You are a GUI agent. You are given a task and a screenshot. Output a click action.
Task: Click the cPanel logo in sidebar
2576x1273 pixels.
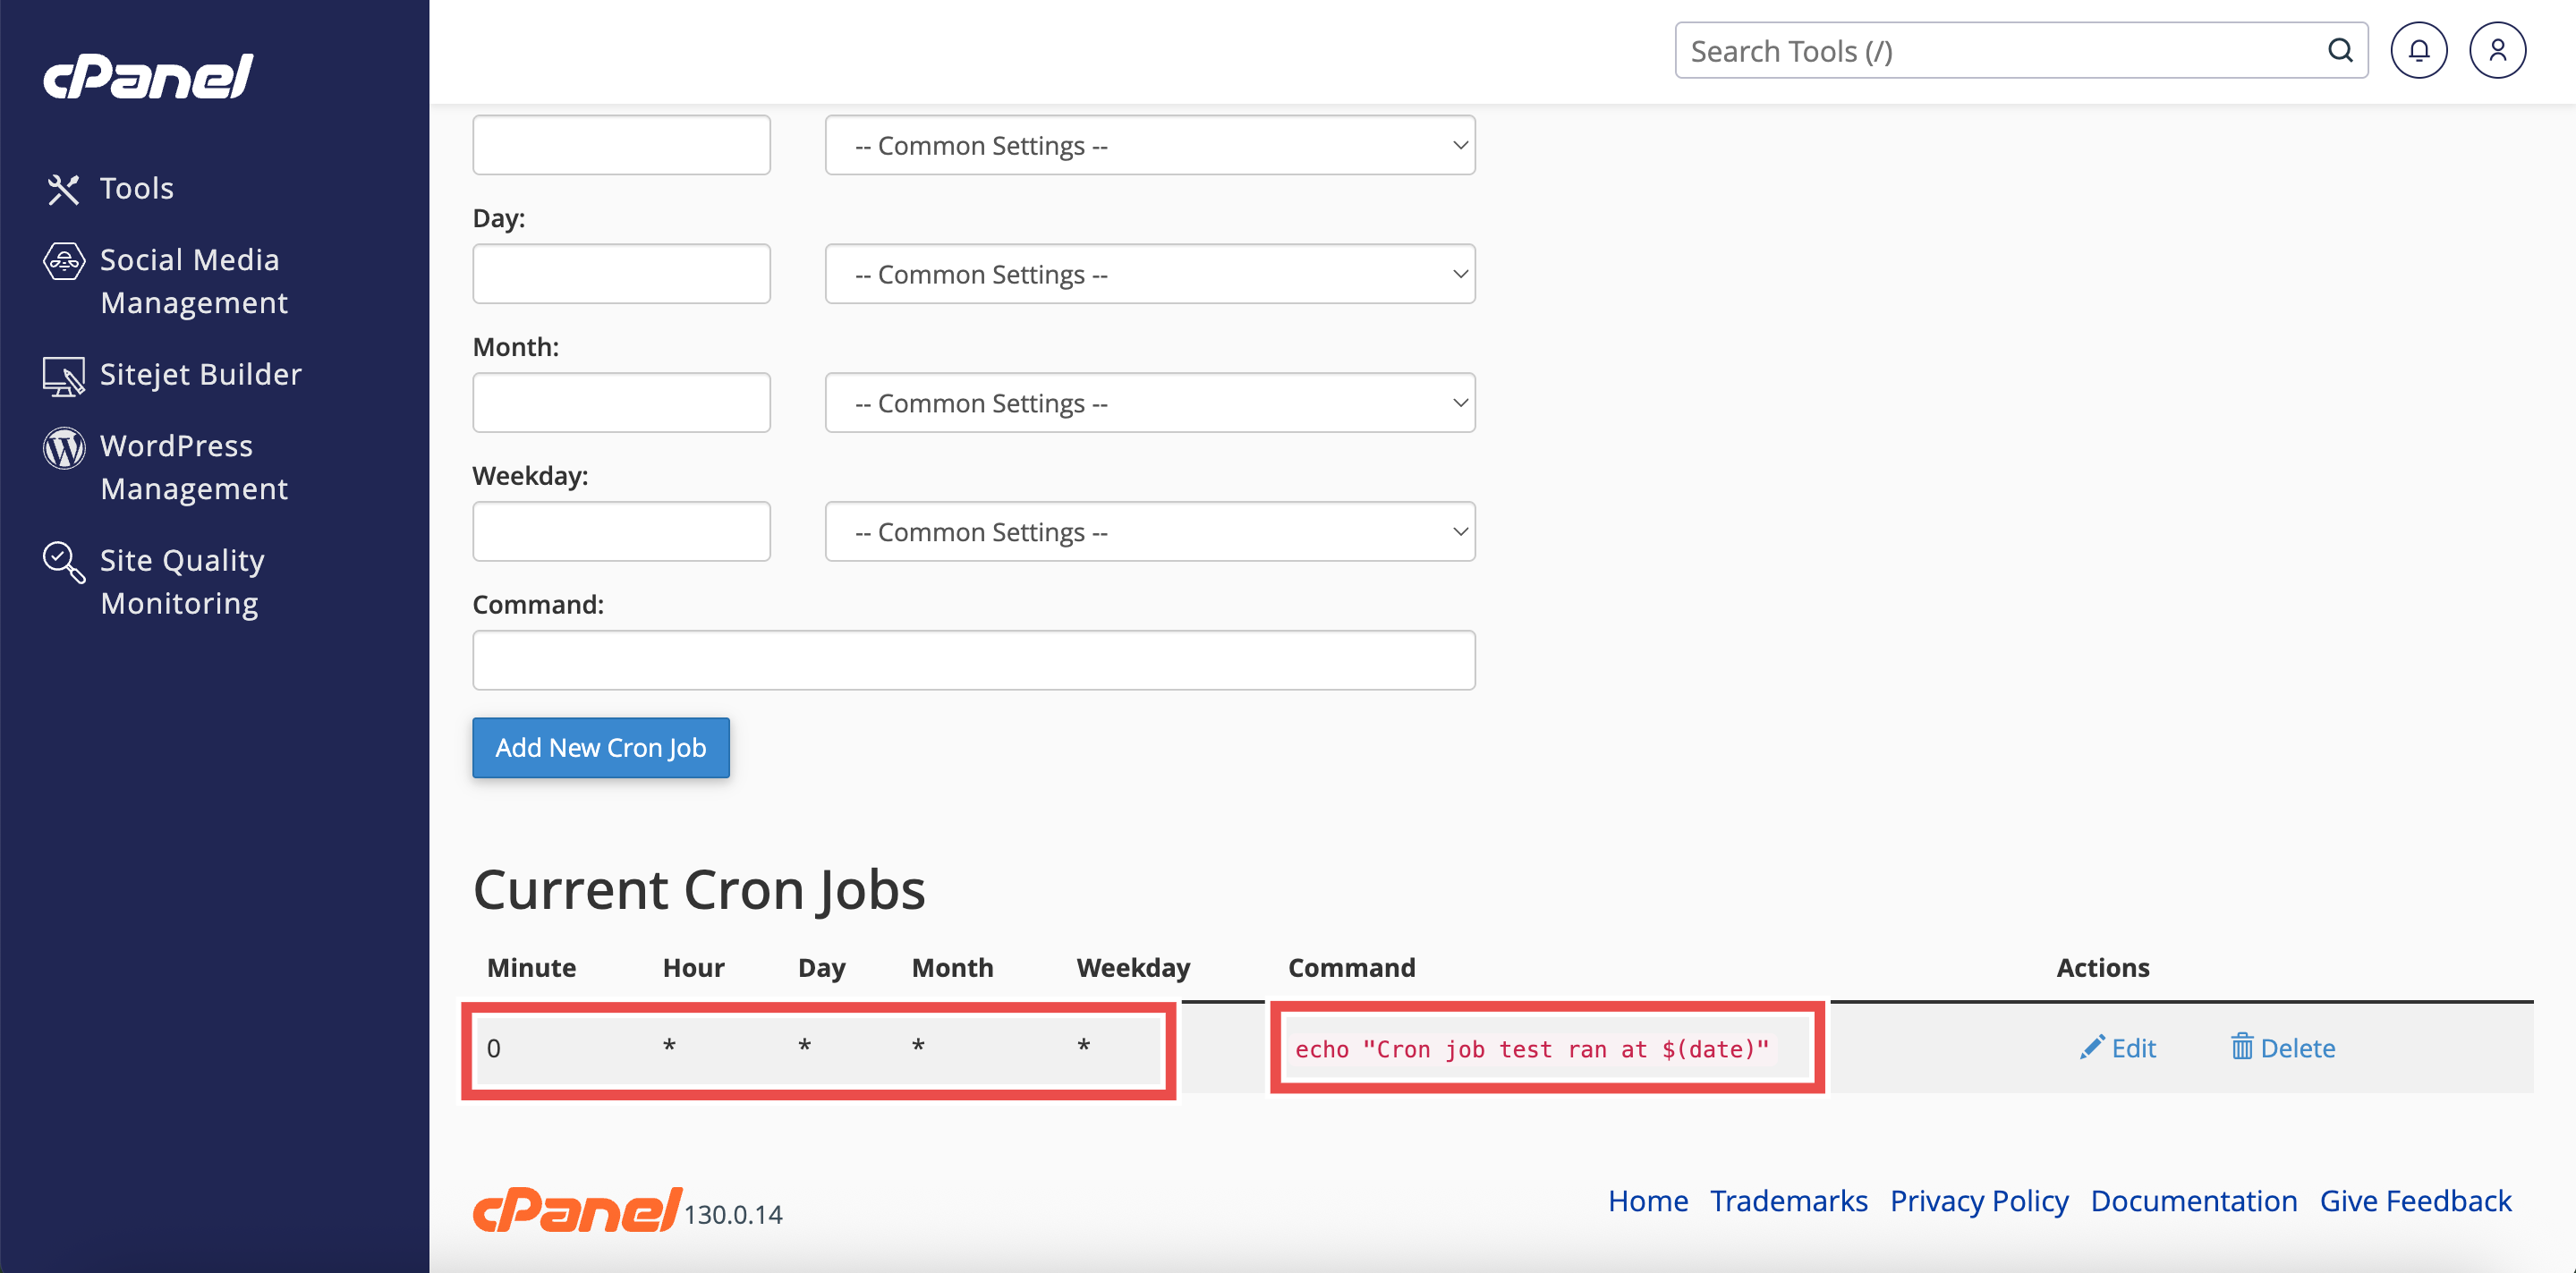pyautogui.click(x=148, y=77)
